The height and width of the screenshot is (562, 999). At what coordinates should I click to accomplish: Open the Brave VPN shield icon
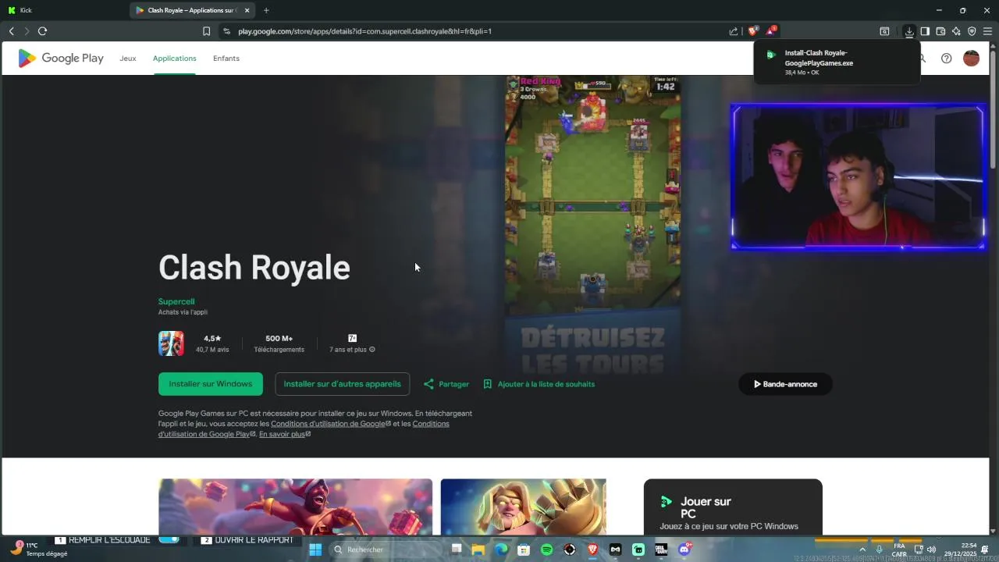(972, 31)
